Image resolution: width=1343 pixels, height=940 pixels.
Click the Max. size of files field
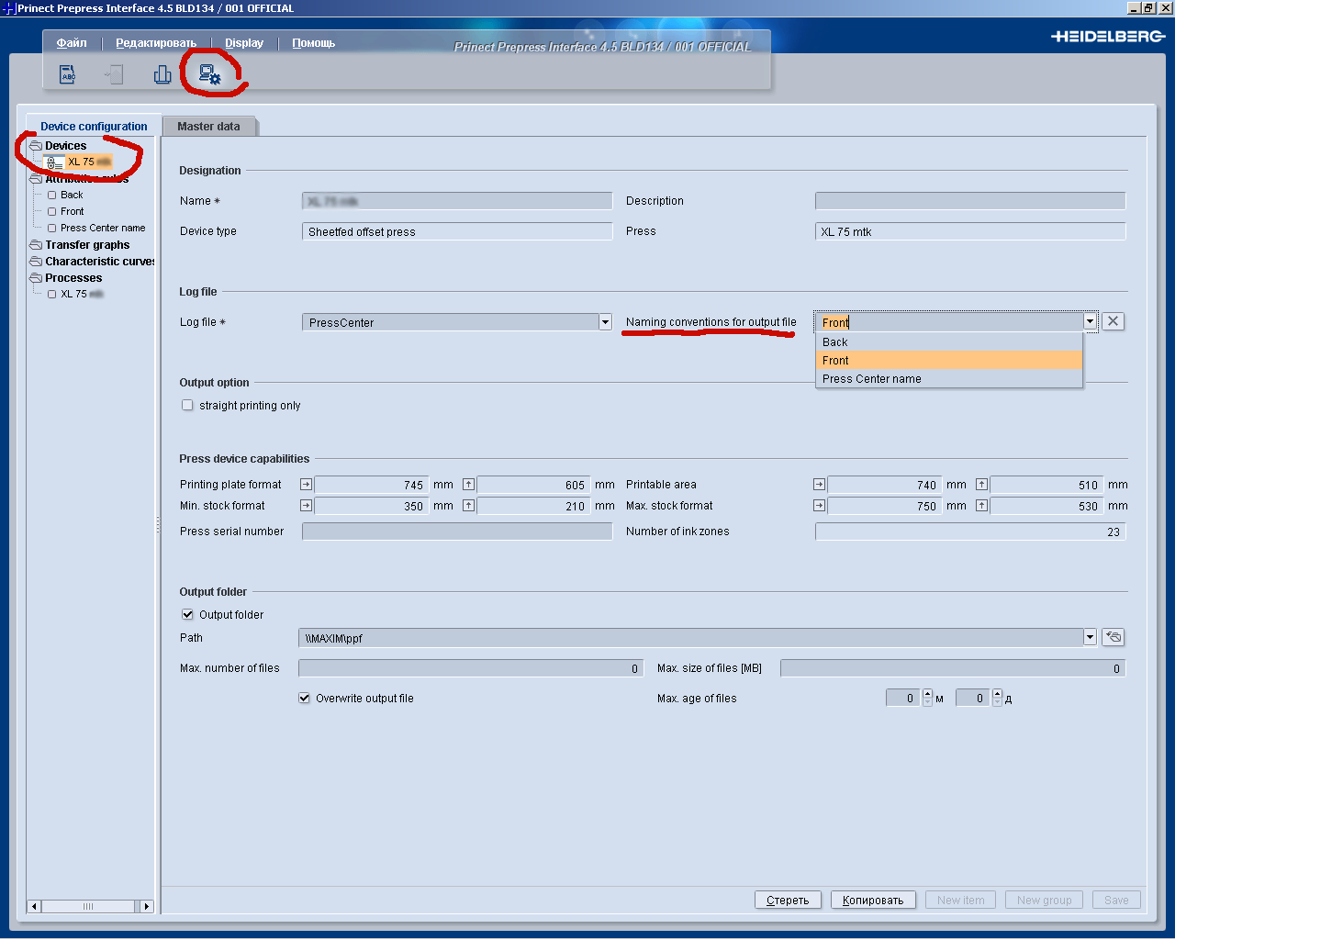tap(953, 668)
